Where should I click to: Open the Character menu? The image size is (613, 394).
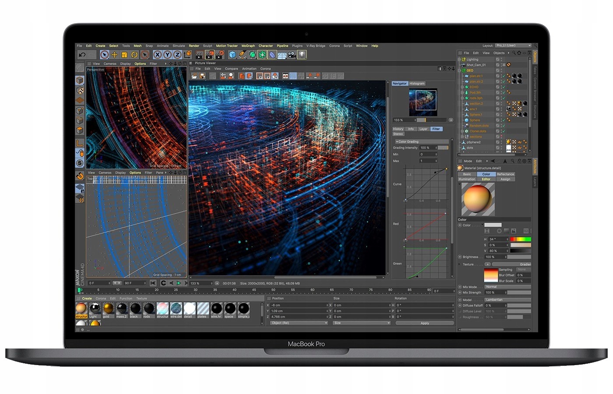click(266, 46)
